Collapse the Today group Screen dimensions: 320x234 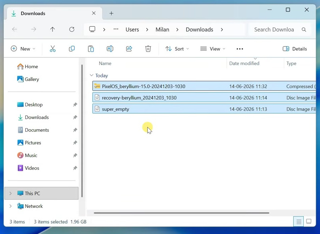click(x=91, y=75)
